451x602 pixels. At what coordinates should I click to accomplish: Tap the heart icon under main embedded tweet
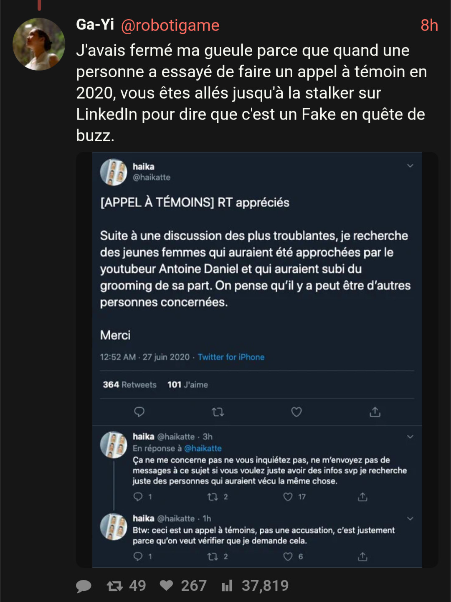point(296,412)
